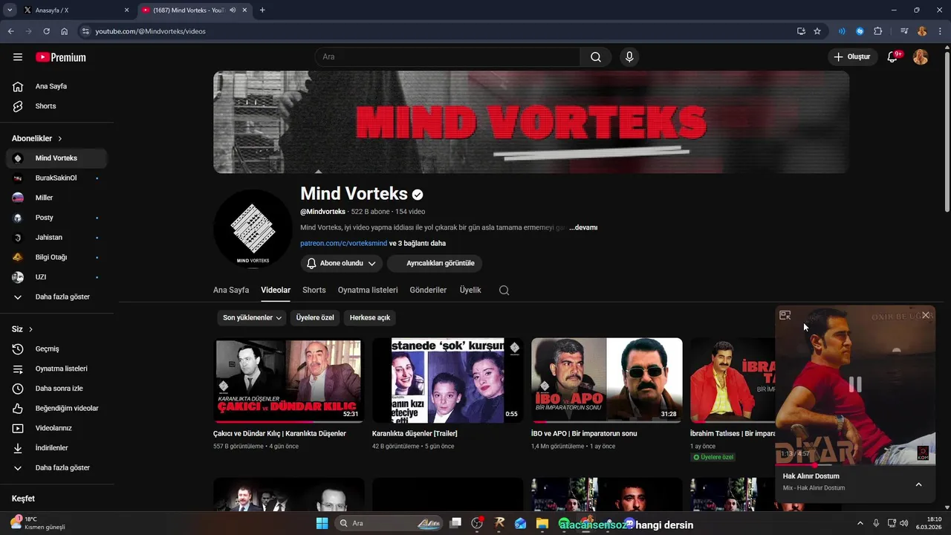This screenshot has width=951, height=535.
Task: Open Windows Start menu
Action: (x=322, y=523)
